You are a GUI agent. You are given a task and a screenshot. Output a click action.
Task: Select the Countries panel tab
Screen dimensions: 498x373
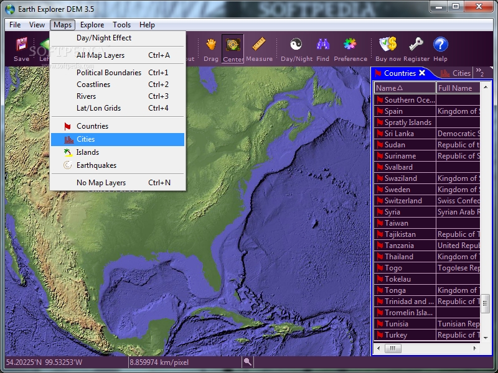click(400, 73)
